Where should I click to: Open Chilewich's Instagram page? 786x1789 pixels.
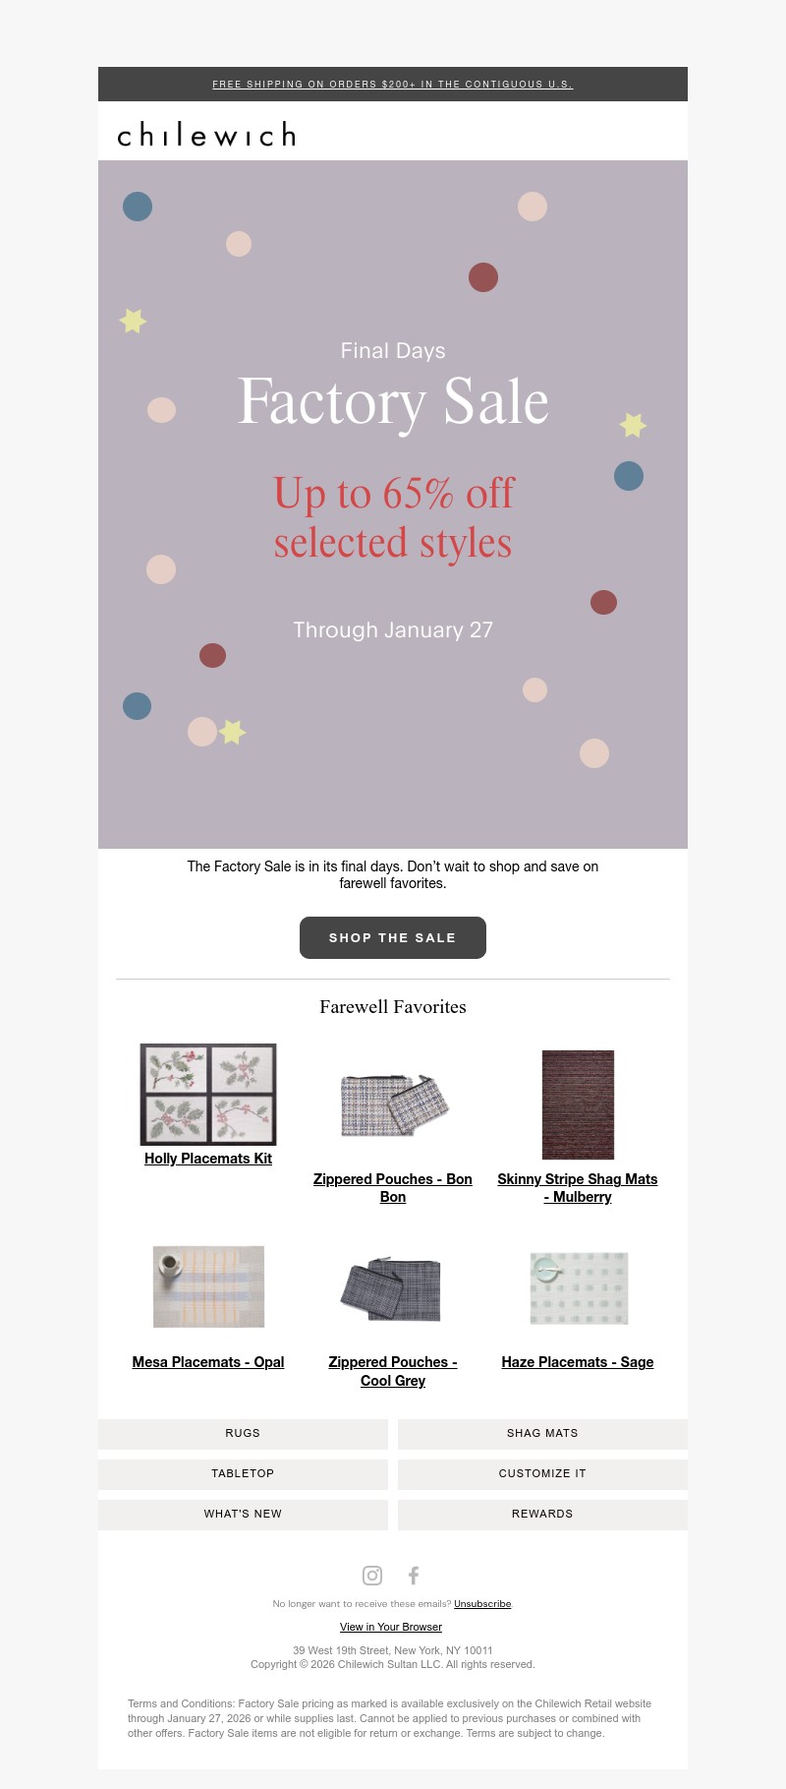tap(371, 1575)
